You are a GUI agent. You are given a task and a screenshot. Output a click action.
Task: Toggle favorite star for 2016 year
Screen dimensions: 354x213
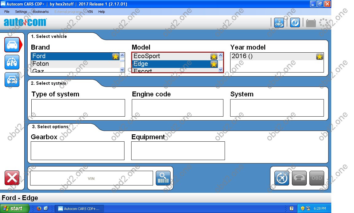(x=320, y=56)
